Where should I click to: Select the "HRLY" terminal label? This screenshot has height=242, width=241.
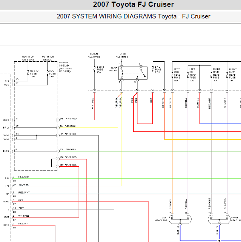(6, 128)
